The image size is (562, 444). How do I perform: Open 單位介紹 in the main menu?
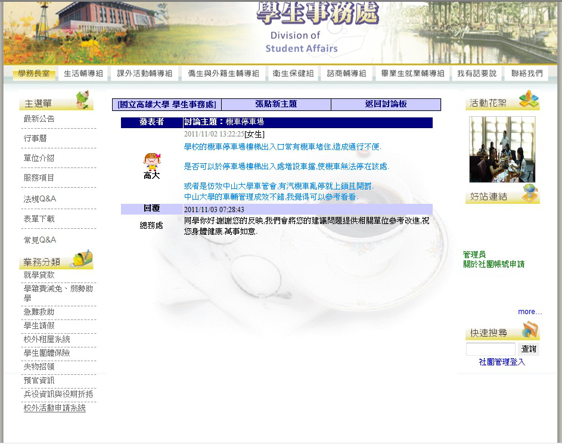(39, 158)
